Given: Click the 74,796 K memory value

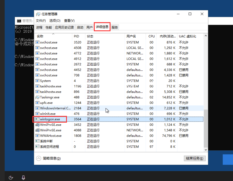Looking at the screenshot, I should point(169,135).
